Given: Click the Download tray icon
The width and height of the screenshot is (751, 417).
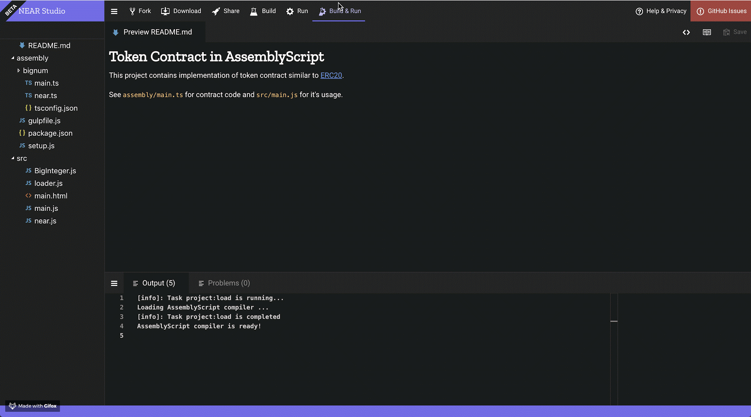Looking at the screenshot, I should tap(165, 11).
